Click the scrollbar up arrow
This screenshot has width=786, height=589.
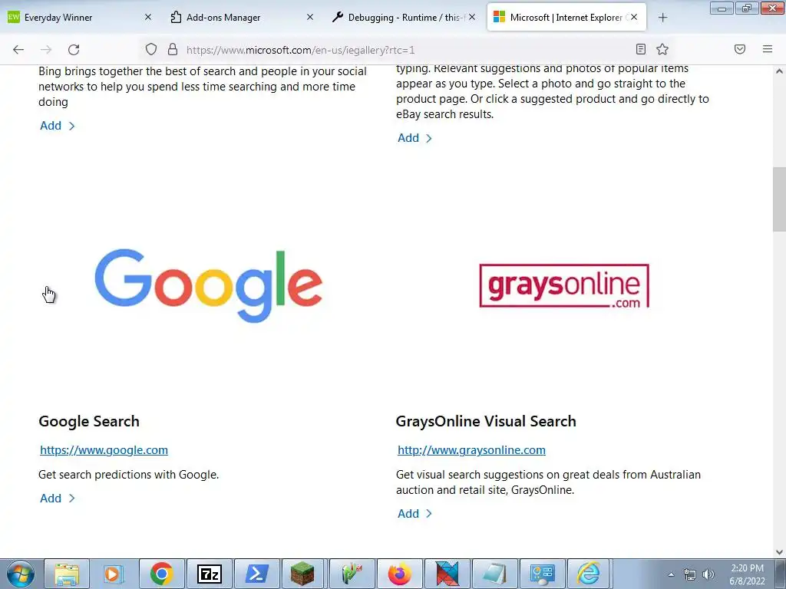point(779,71)
